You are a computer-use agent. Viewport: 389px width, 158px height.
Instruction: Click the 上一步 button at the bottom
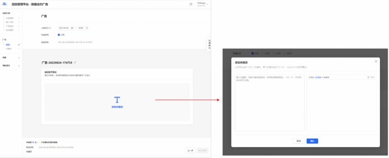190,150
